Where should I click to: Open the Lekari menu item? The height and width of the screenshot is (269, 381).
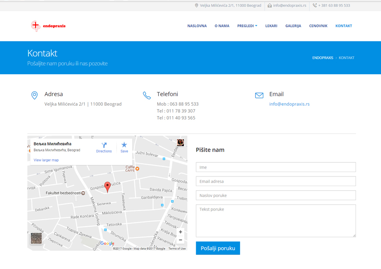[x=271, y=26]
